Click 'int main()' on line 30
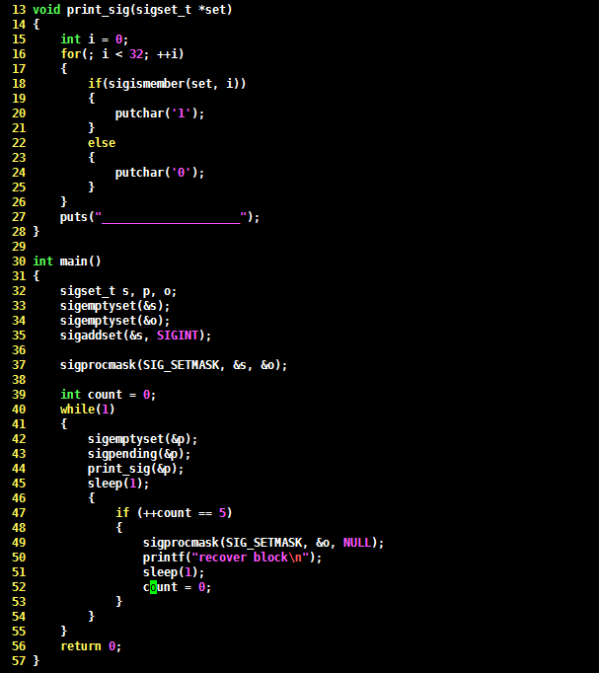Viewport: 599px width, 673px height. (x=67, y=261)
